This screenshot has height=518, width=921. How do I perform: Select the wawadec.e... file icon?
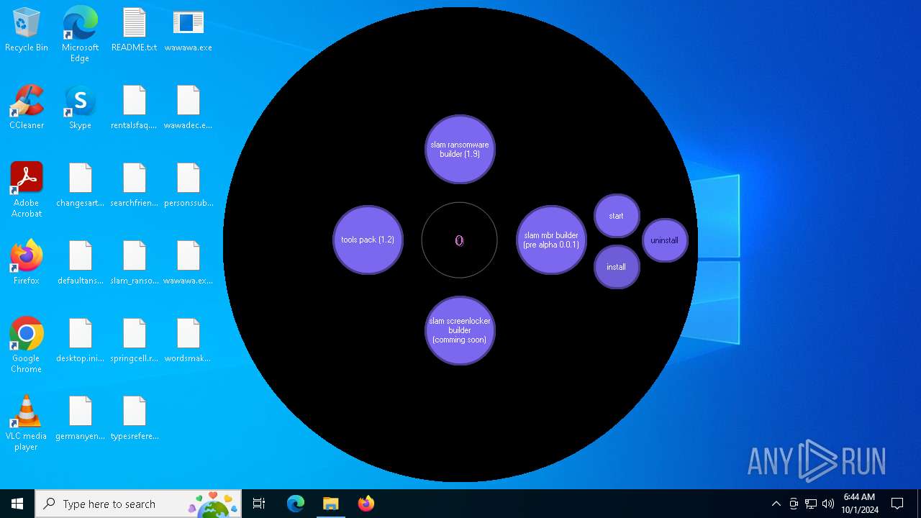click(188, 108)
